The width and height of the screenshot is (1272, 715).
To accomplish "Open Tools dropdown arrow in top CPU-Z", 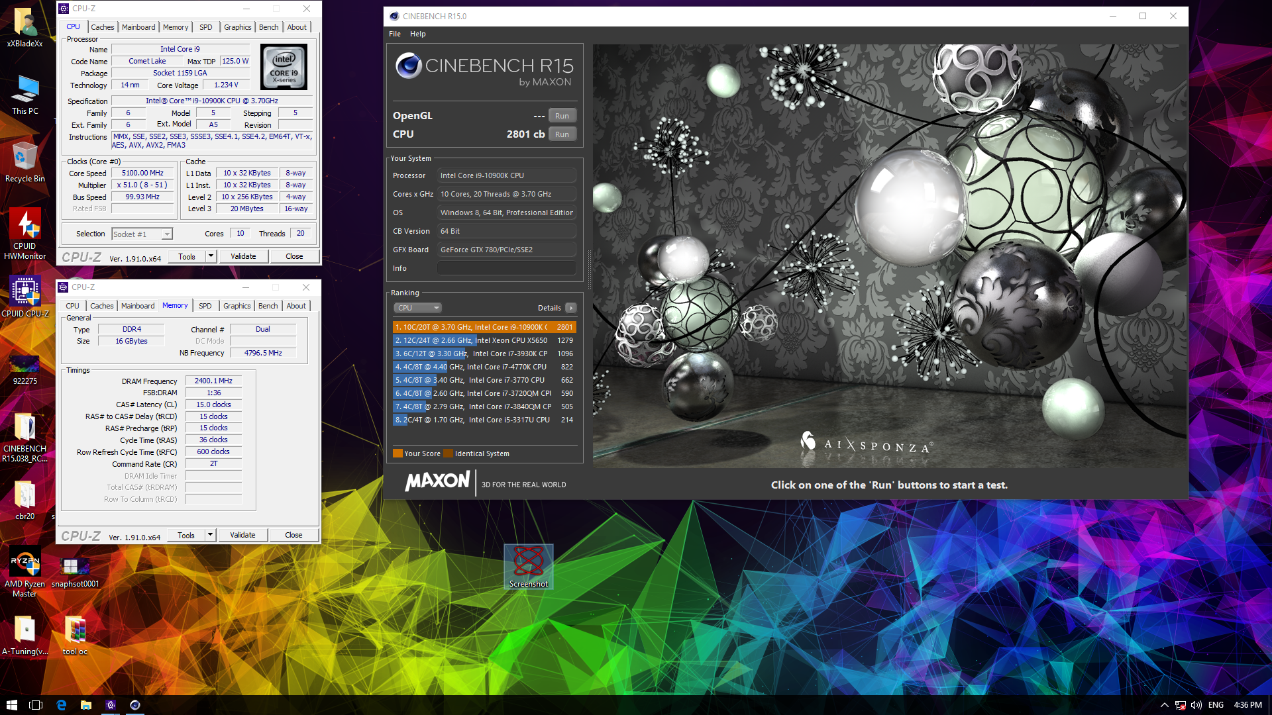I will click(x=211, y=256).
